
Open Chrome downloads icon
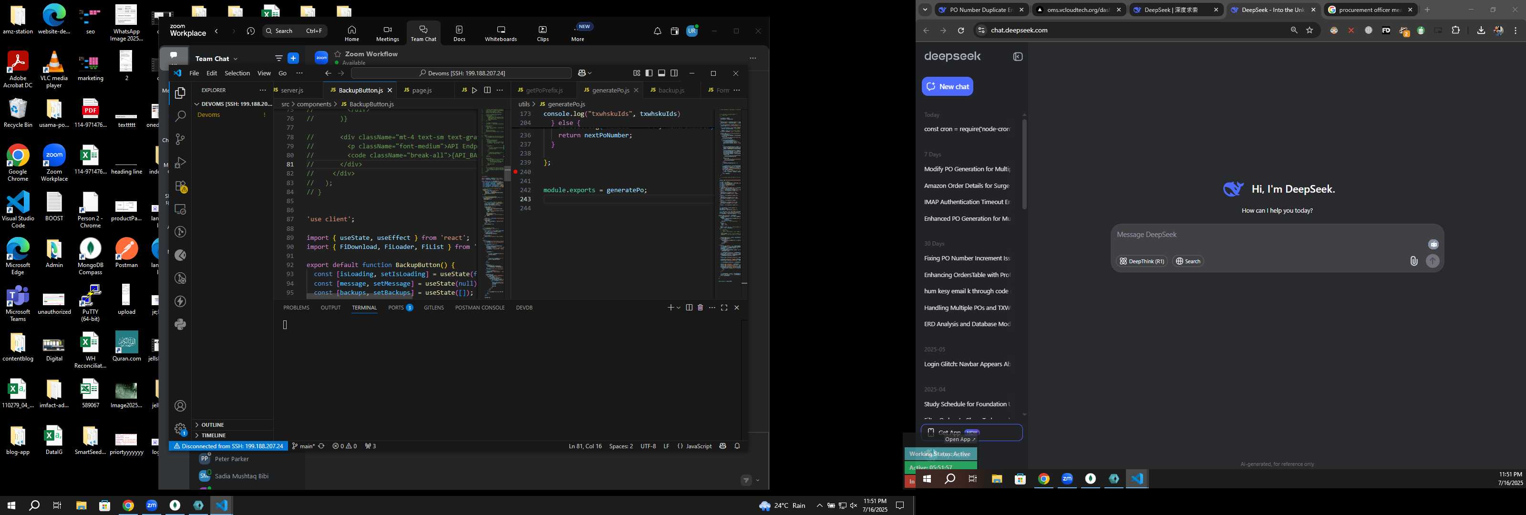pyautogui.click(x=1480, y=30)
